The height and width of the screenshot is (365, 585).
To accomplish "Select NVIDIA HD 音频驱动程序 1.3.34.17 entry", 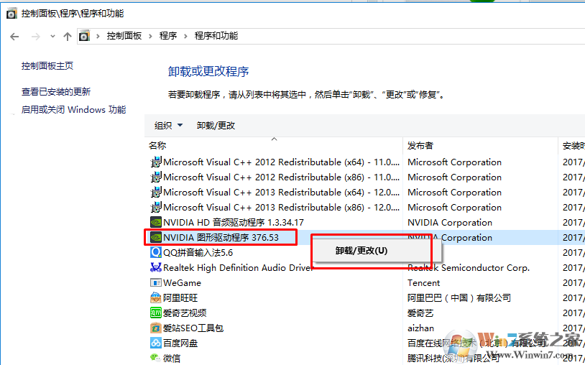I will pyautogui.click(x=234, y=223).
